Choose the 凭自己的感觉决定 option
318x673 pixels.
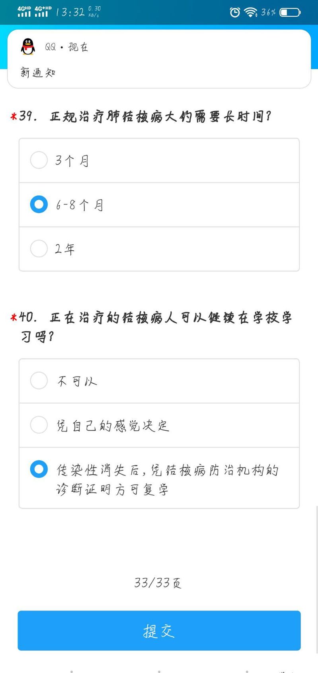pos(39,425)
